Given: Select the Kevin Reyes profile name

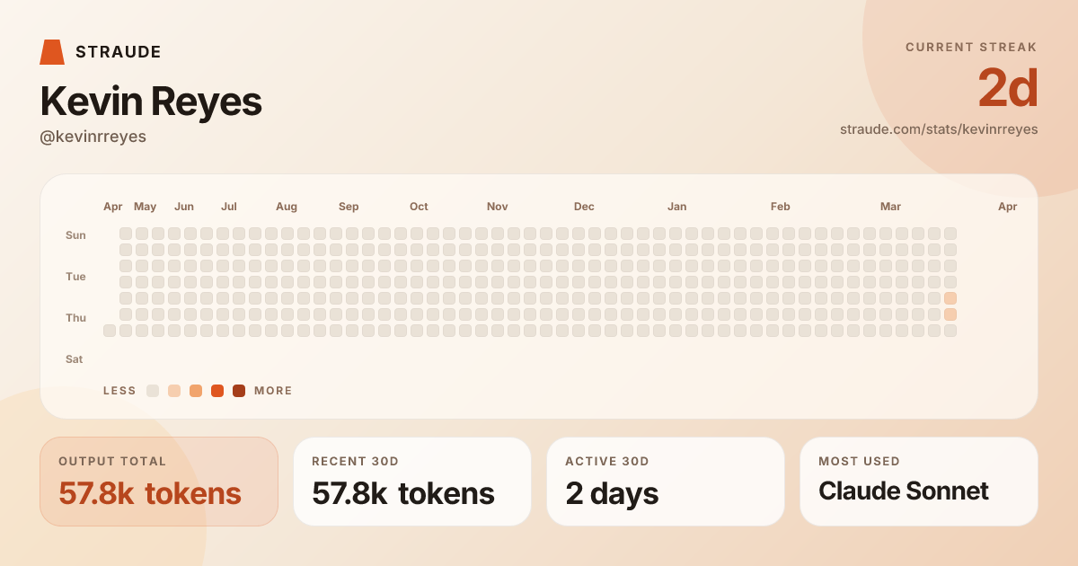Looking at the screenshot, I should pyautogui.click(x=151, y=102).
